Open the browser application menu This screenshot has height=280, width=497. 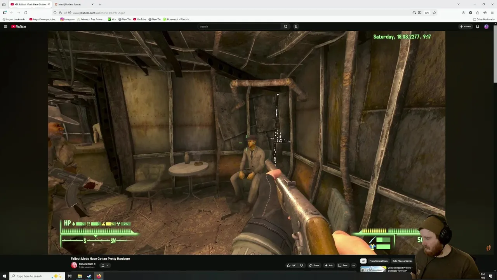pos(492,12)
